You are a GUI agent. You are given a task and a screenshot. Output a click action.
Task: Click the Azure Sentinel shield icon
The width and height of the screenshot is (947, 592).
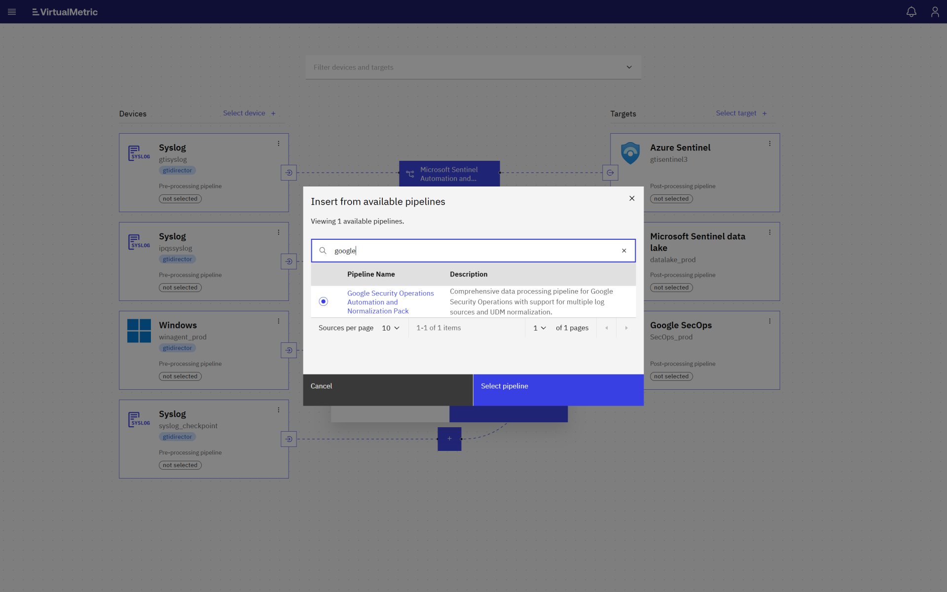tap(630, 153)
